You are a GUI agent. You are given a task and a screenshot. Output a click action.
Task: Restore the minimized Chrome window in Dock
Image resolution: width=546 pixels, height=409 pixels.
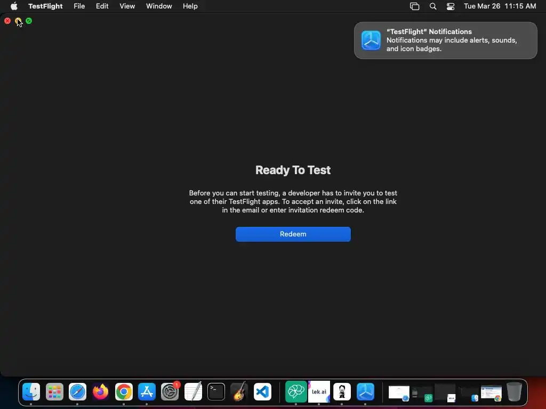(x=491, y=393)
